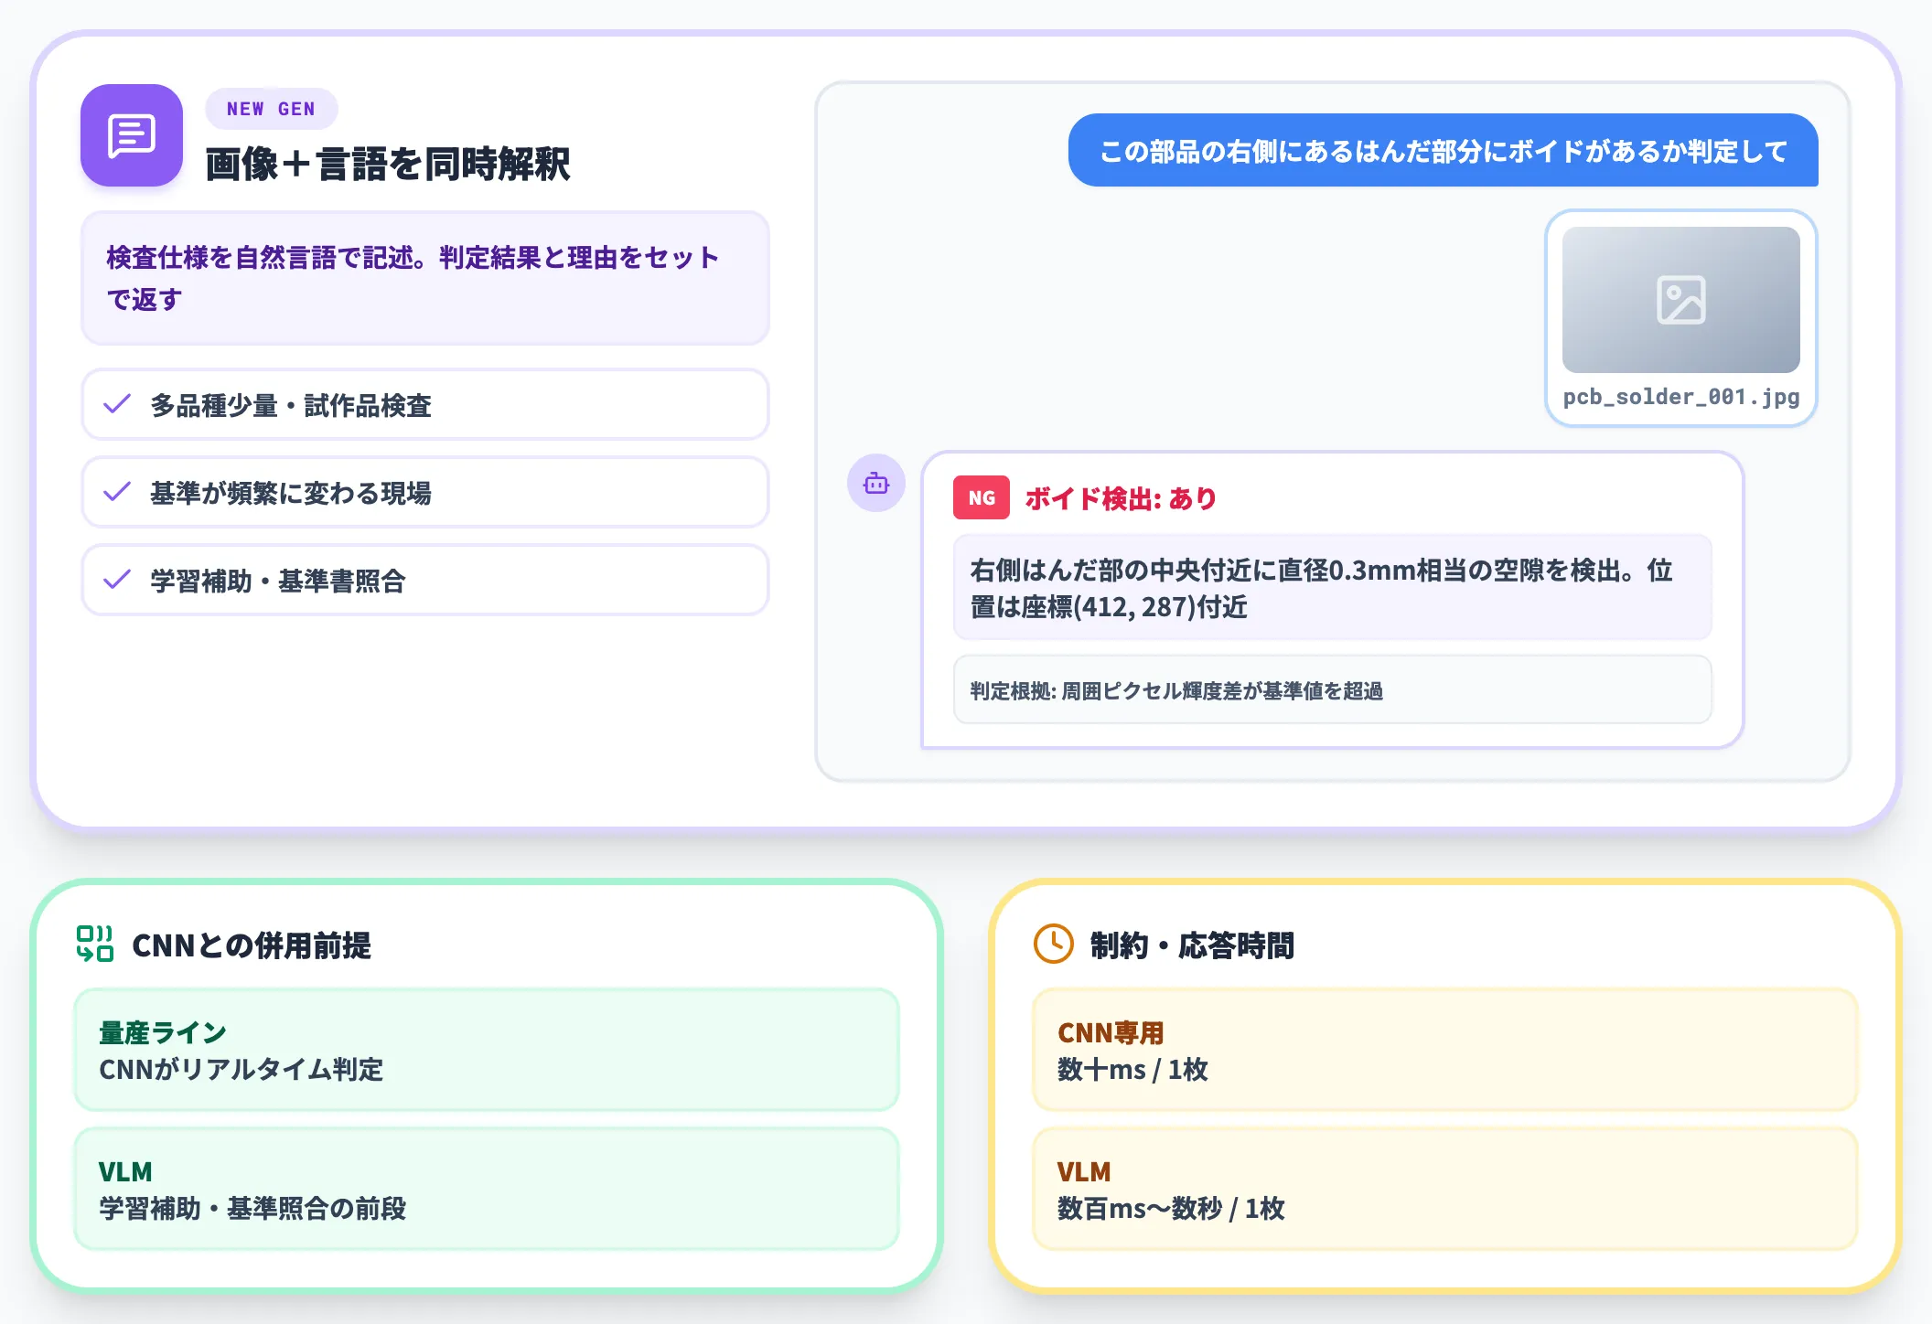Click the orange clock icon
The width and height of the screenshot is (1932, 1324).
pyautogui.click(x=1053, y=944)
